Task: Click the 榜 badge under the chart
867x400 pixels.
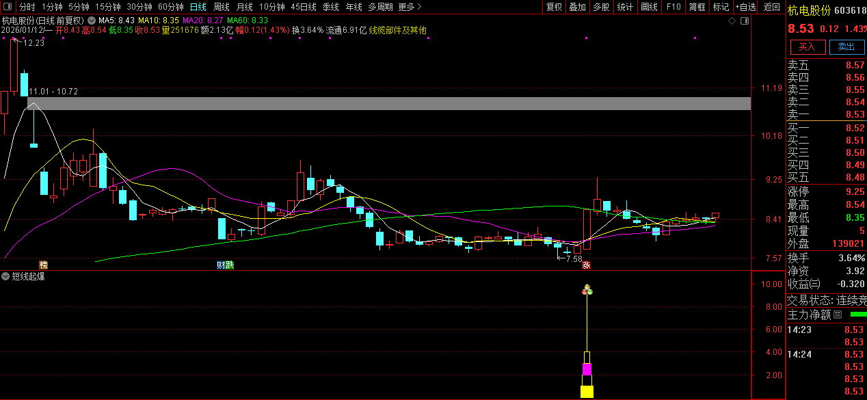Action: (44, 265)
